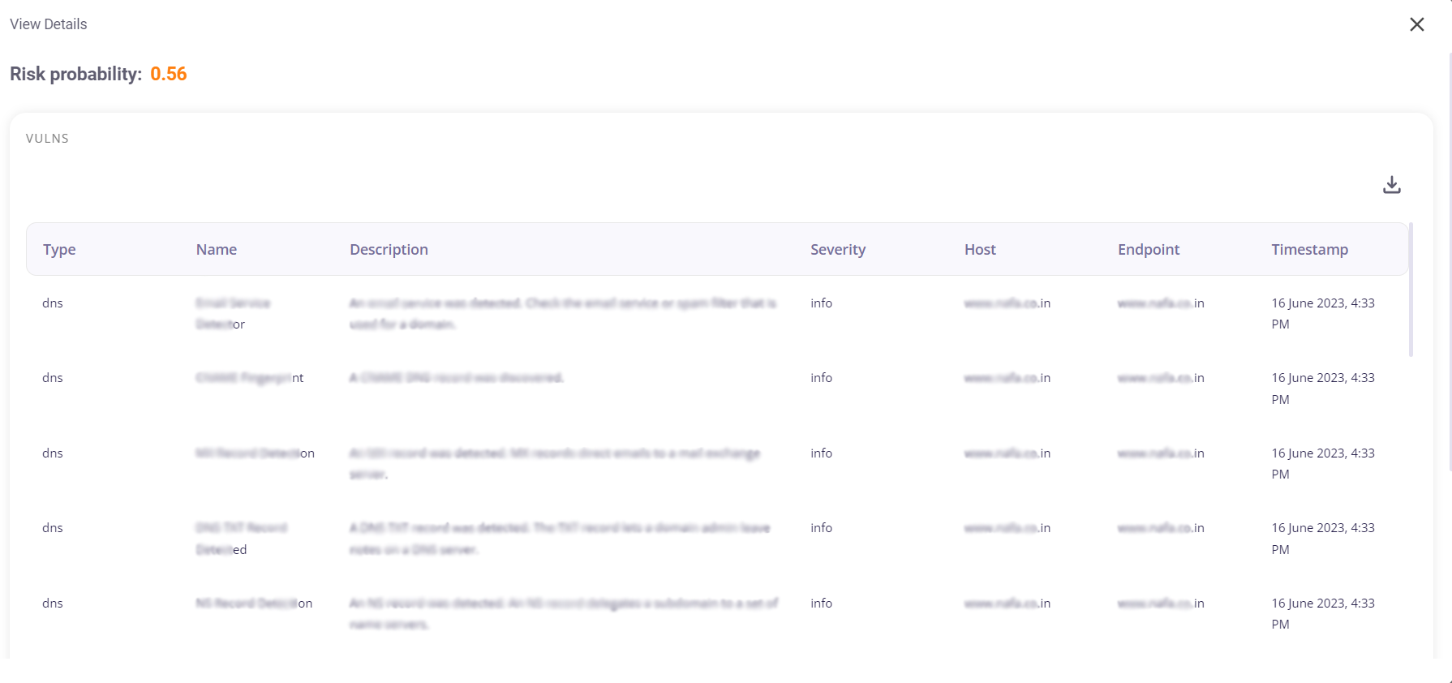
Task: Click the risk probability value 0.56
Action: click(169, 74)
